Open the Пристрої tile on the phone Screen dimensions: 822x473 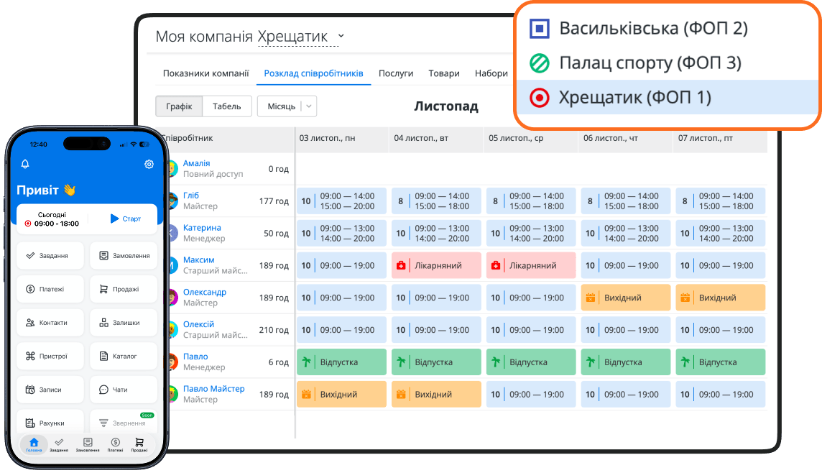(x=50, y=356)
